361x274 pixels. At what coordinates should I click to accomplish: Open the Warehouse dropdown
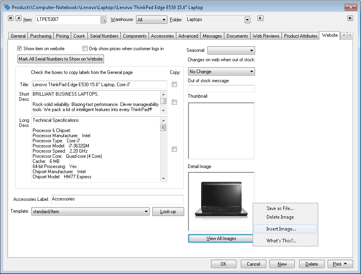click(163, 20)
